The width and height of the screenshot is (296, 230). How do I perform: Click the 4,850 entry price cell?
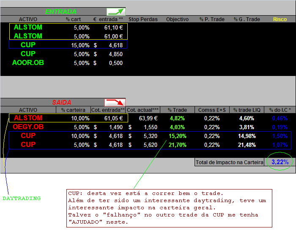tap(115, 54)
